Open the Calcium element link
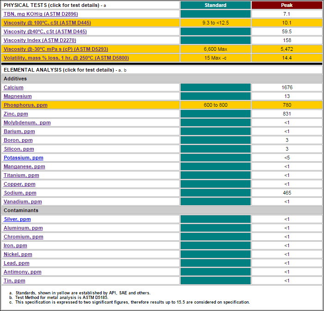This screenshot has width=324, height=311. [13, 87]
